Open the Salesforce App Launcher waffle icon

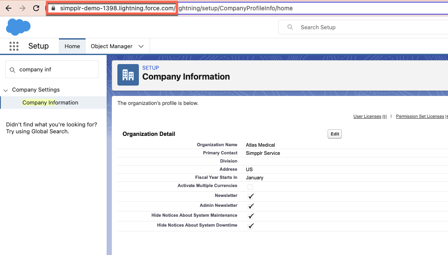click(x=14, y=46)
